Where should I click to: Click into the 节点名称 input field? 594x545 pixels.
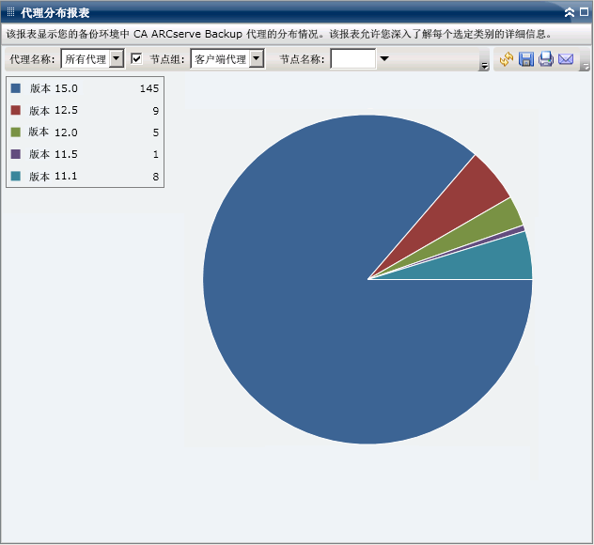(353, 58)
